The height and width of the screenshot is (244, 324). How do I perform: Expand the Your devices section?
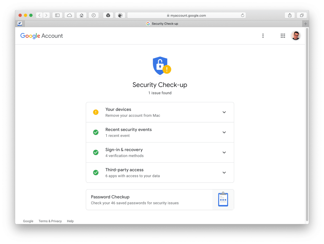pos(160,112)
